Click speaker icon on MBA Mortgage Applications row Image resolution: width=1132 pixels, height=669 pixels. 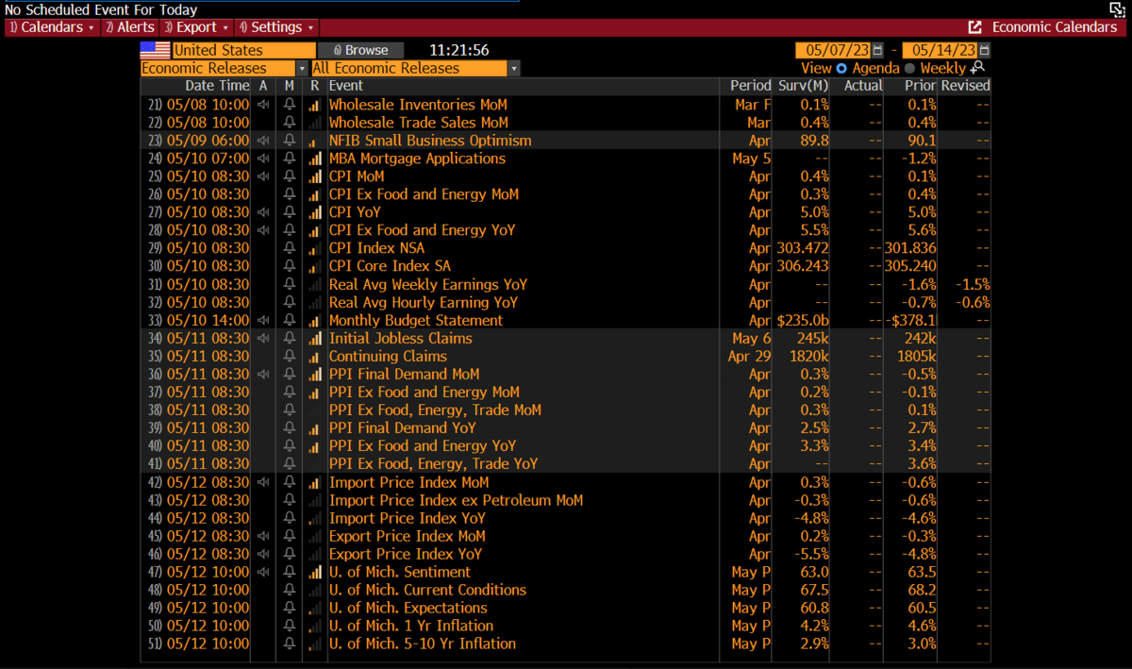point(263,159)
